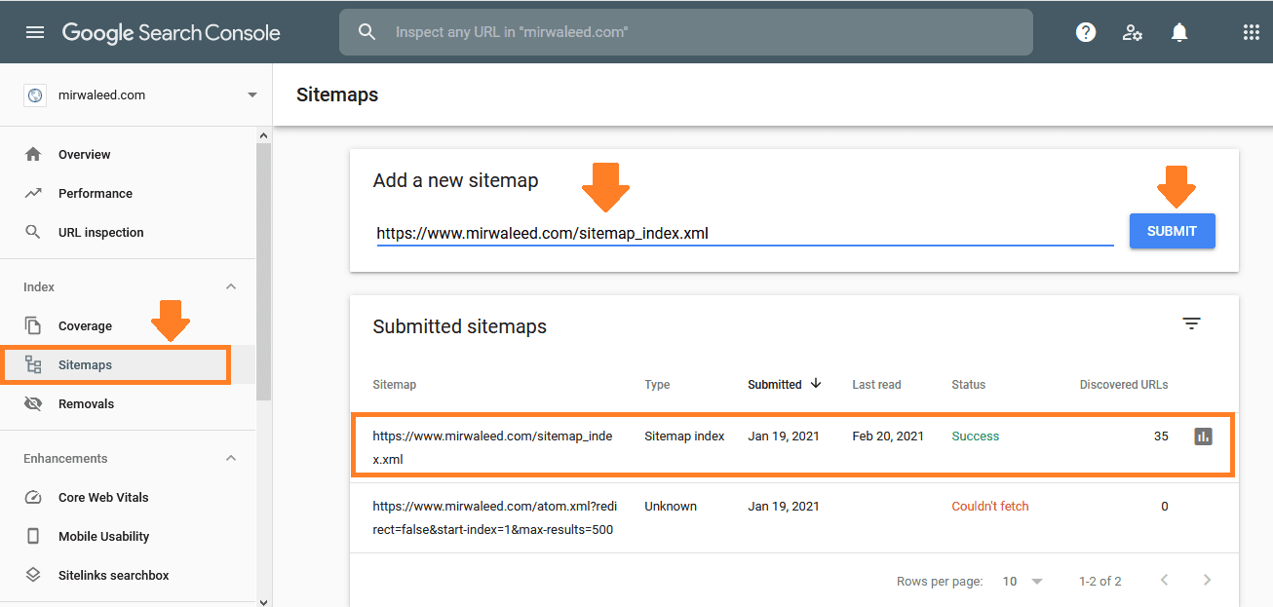Screen dimensions: 1273x607
Task: Collapse the Index section
Action: coord(231,286)
